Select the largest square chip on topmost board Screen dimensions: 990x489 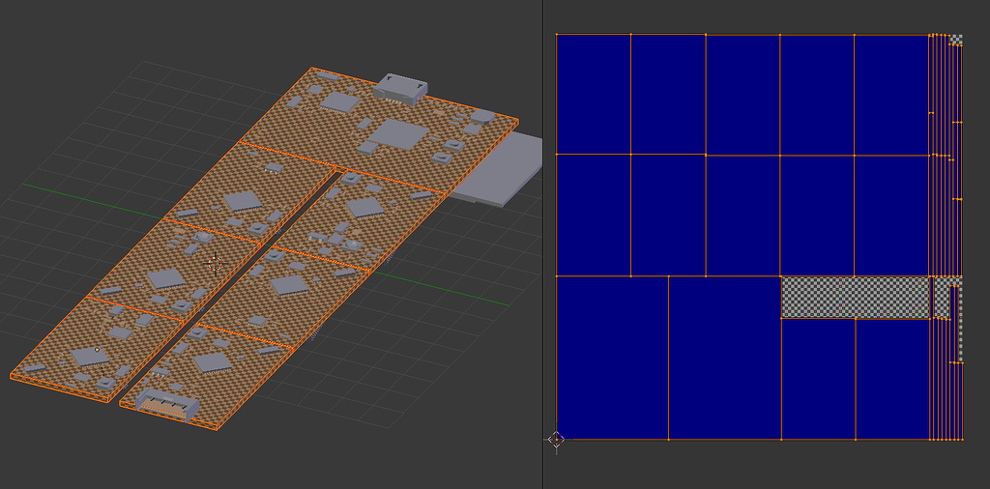[398, 135]
